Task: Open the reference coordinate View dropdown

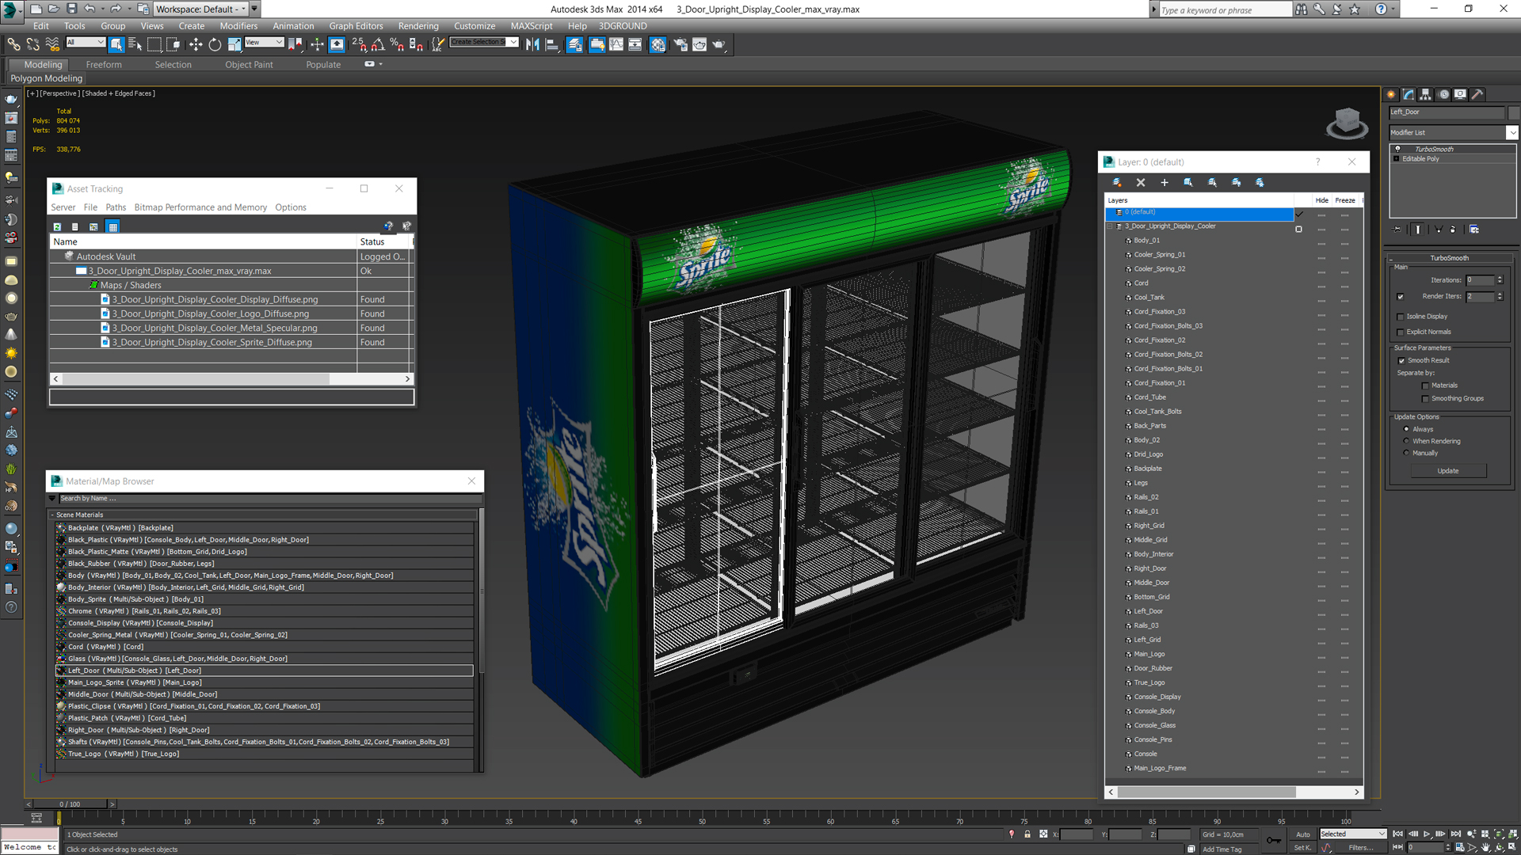Action: point(264,42)
